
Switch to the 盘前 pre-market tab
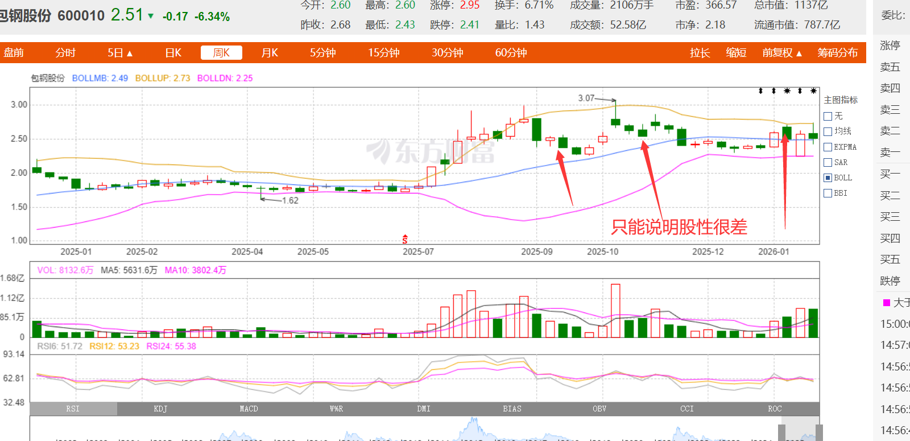coord(14,53)
